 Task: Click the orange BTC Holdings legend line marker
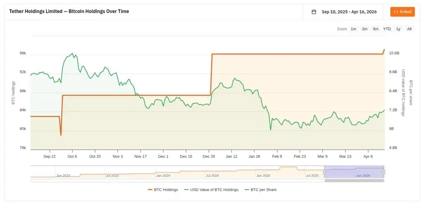point(150,190)
